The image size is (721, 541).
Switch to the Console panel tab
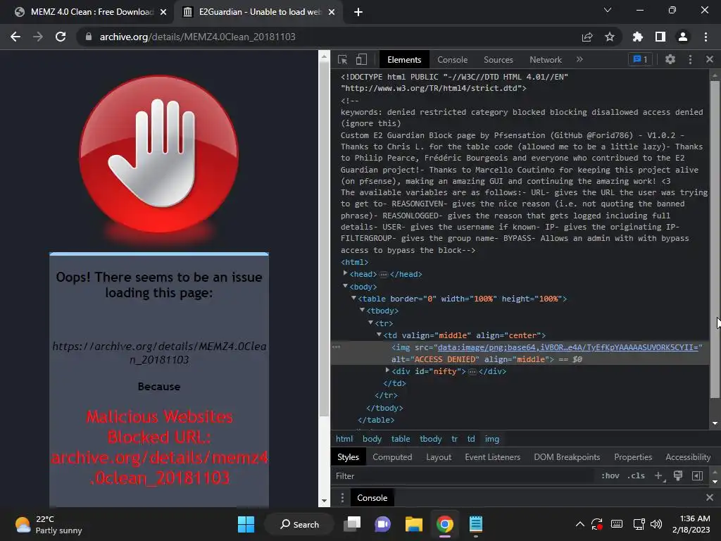[453, 60]
